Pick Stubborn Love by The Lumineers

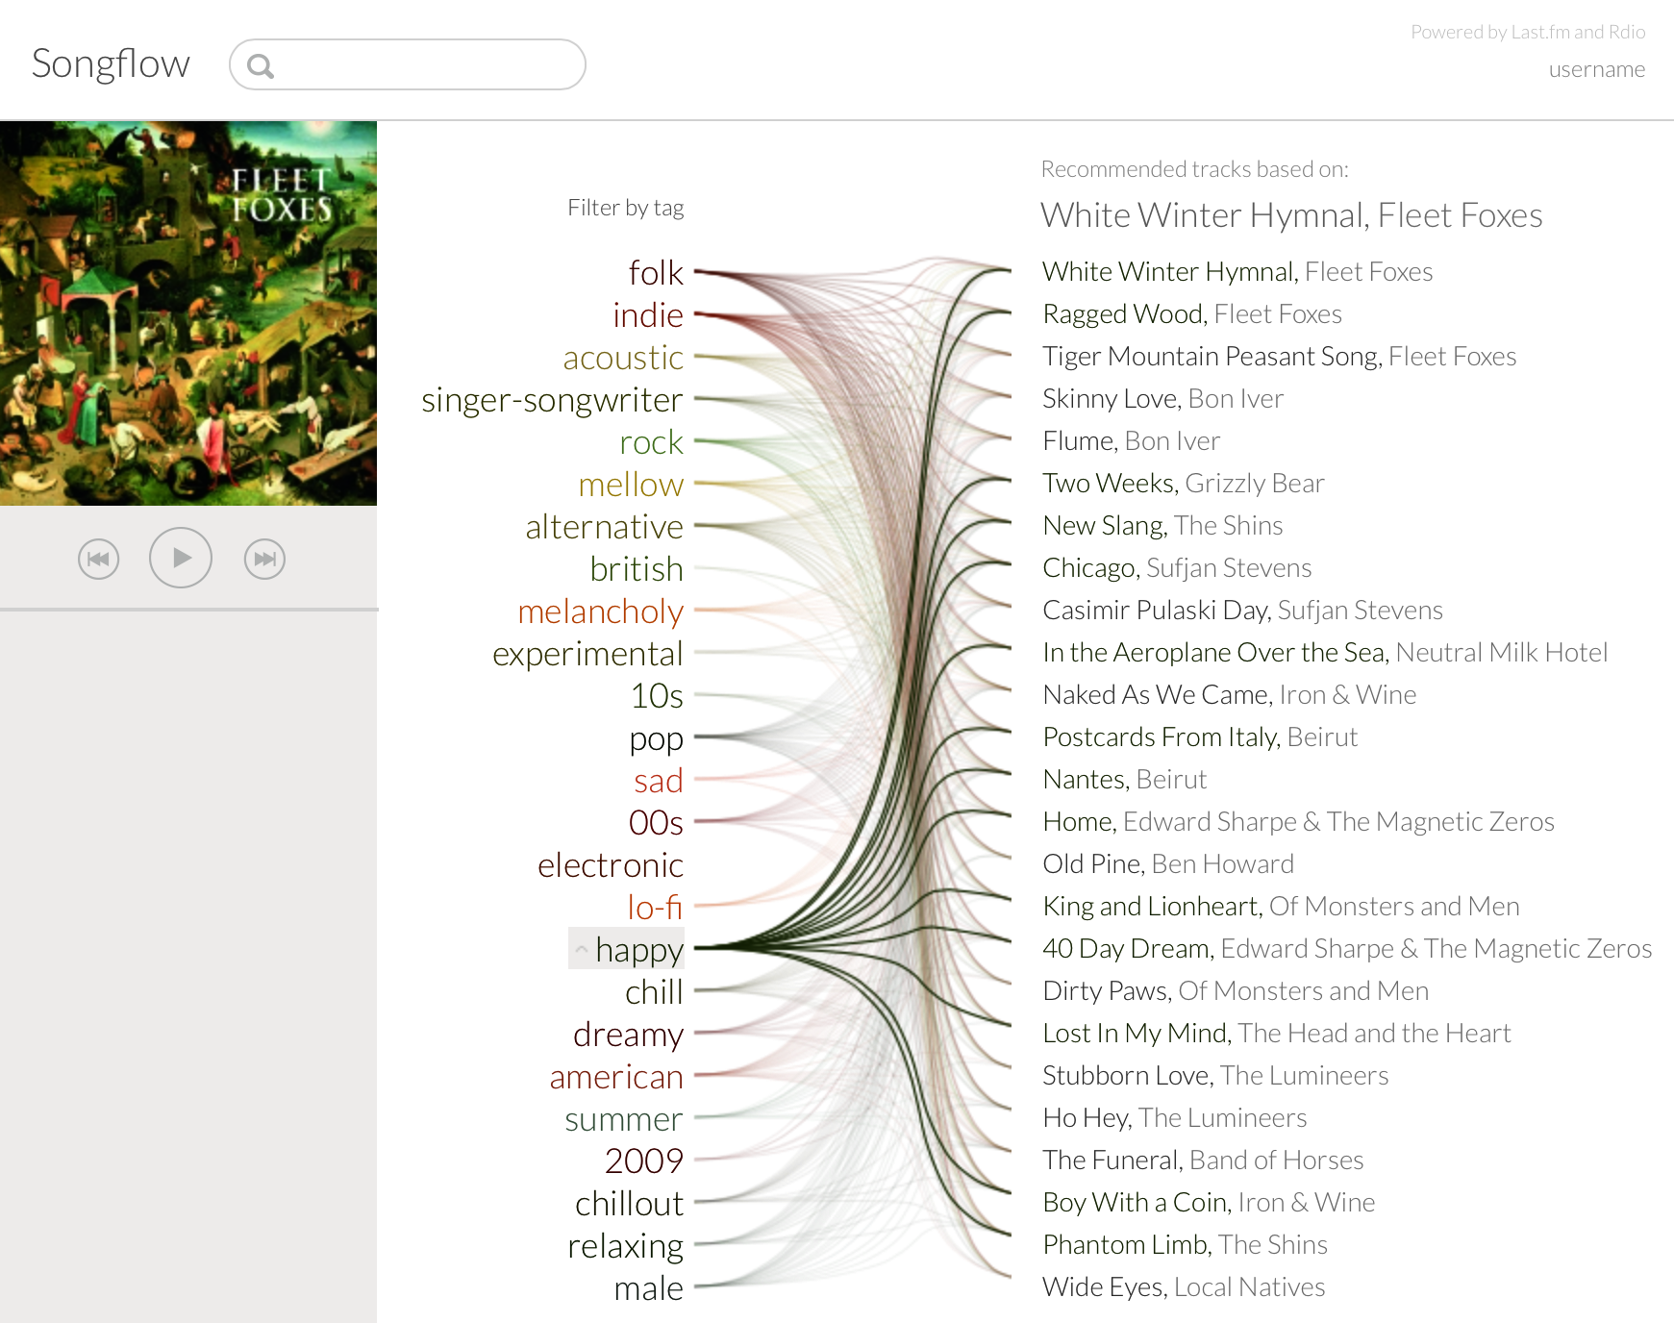tap(1216, 1076)
